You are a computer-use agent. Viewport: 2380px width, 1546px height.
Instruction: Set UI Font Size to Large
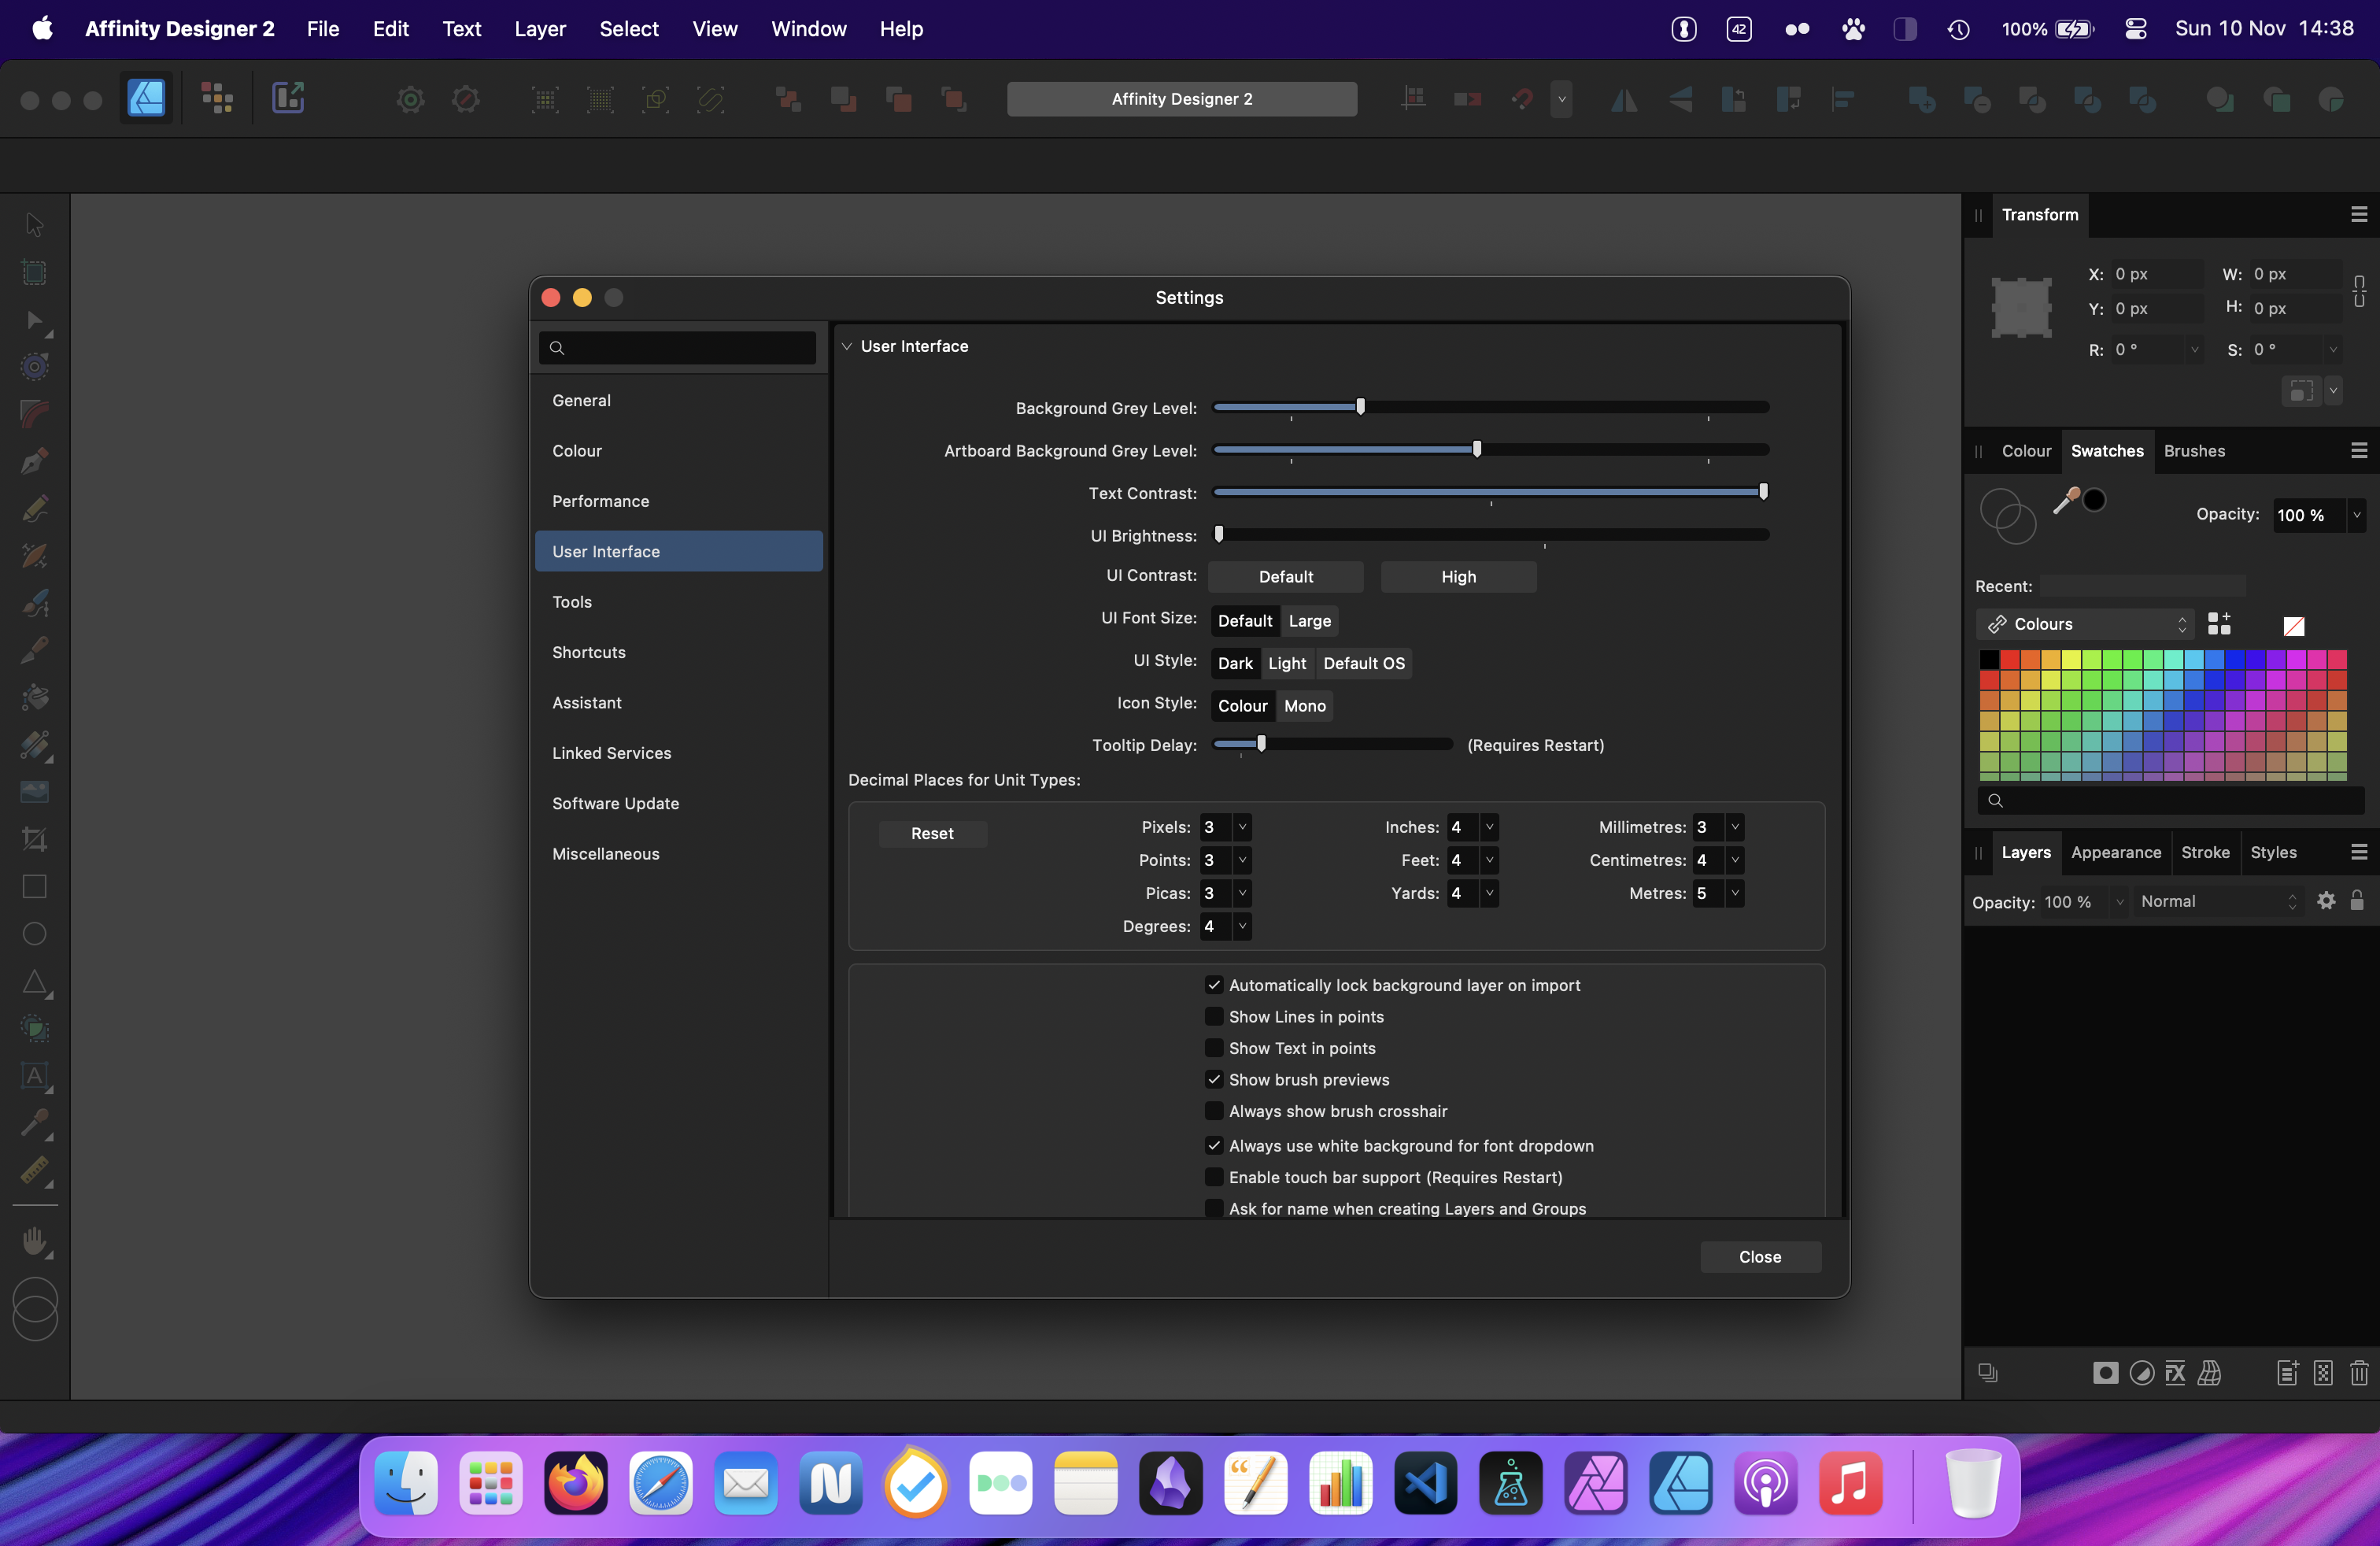pos(1310,621)
